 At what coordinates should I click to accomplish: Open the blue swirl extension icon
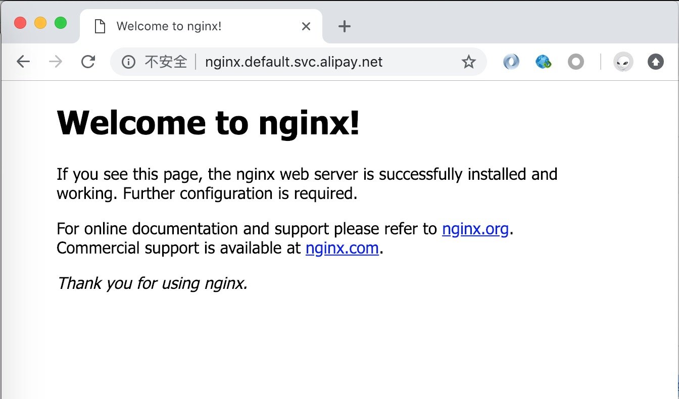(x=511, y=62)
